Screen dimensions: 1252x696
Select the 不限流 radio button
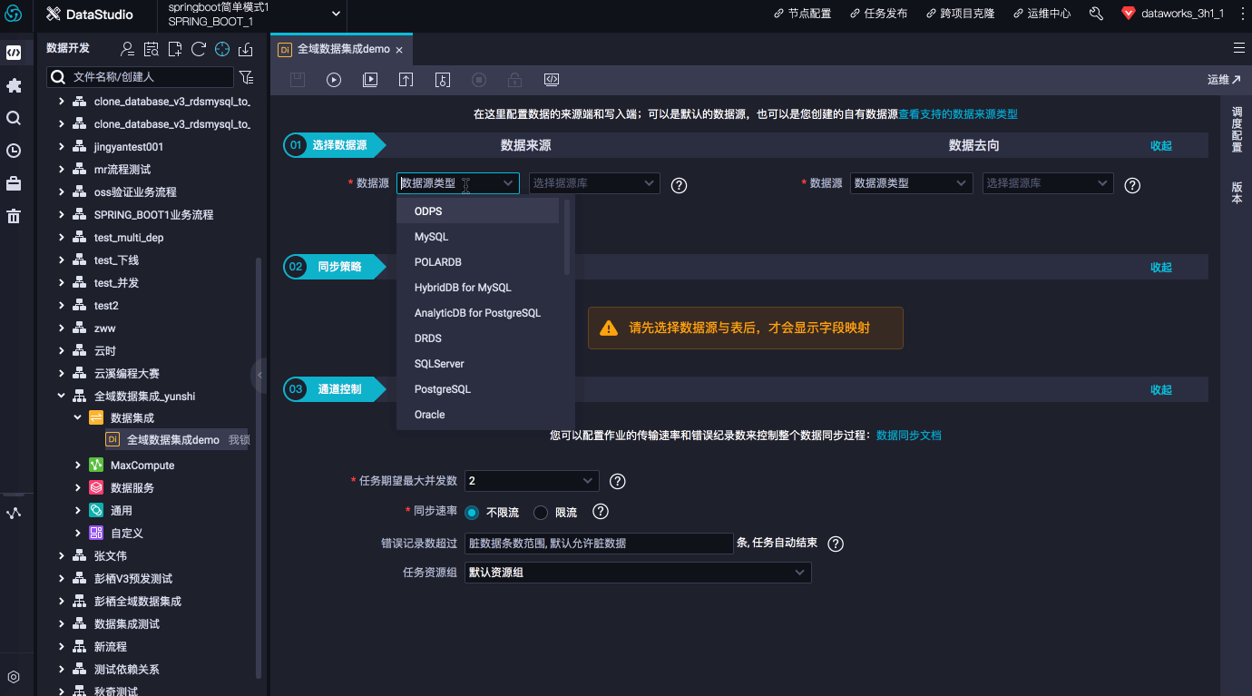coord(472,513)
